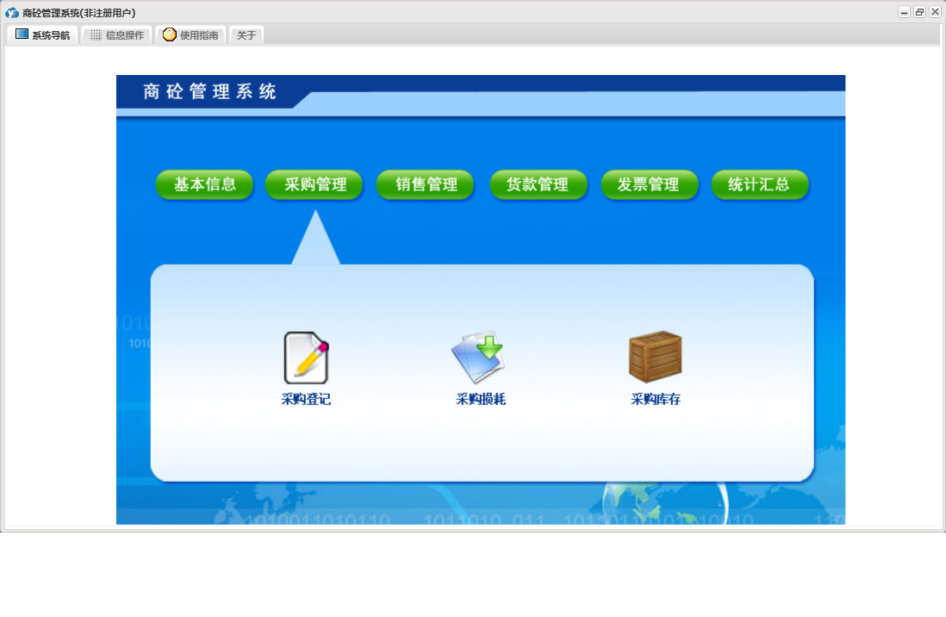Select the 货款管理 green button

pos(538,184)
